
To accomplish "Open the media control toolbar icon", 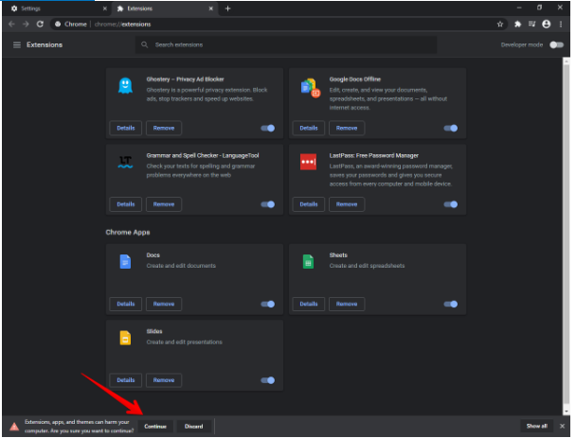I will tap(531, 25).
